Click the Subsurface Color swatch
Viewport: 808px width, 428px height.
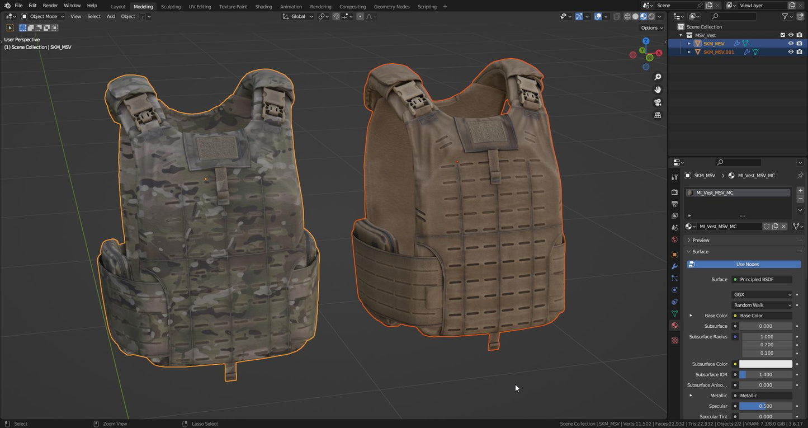[x=766, y=364]
